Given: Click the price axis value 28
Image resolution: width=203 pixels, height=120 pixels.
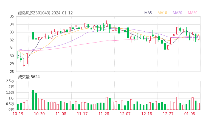Looking at the screenshot, I should [12, 72].
